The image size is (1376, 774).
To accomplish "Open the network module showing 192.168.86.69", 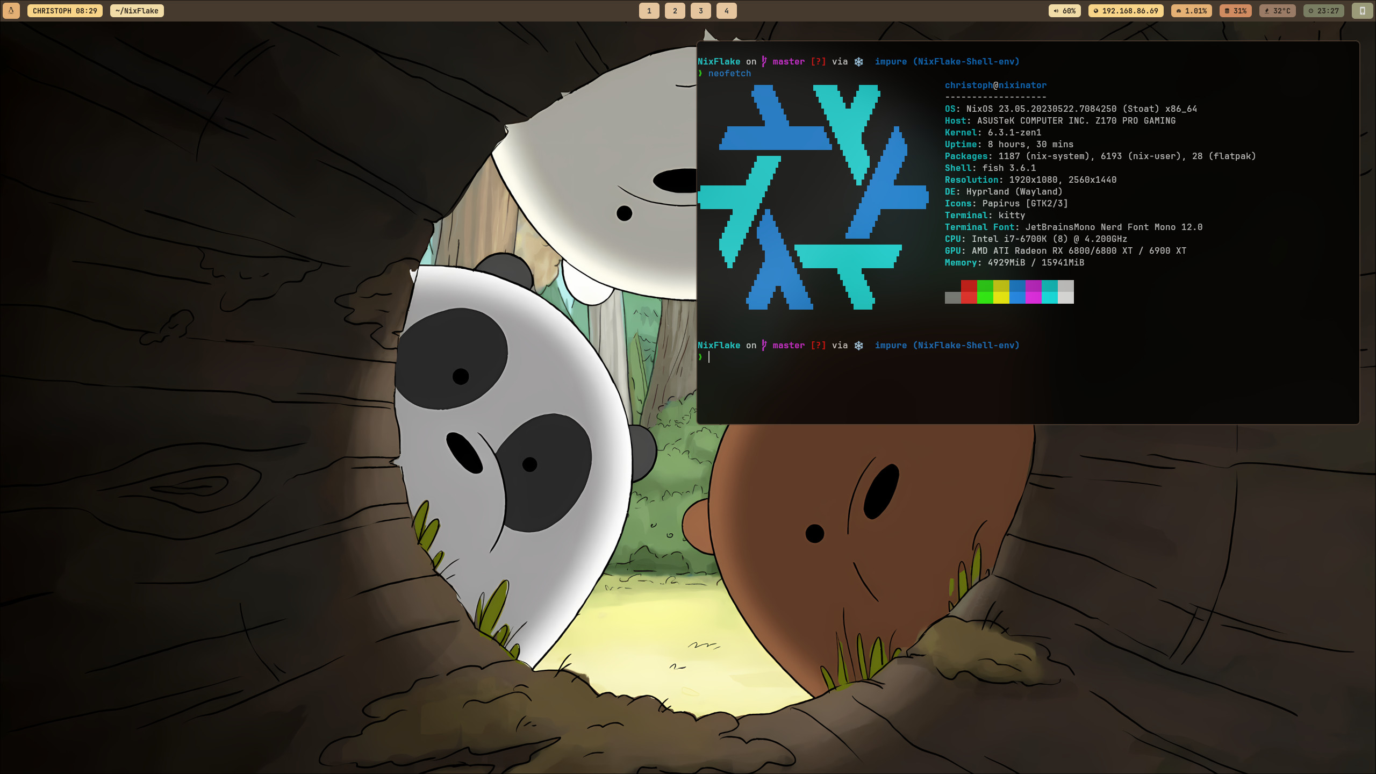I will (1126, 11).
